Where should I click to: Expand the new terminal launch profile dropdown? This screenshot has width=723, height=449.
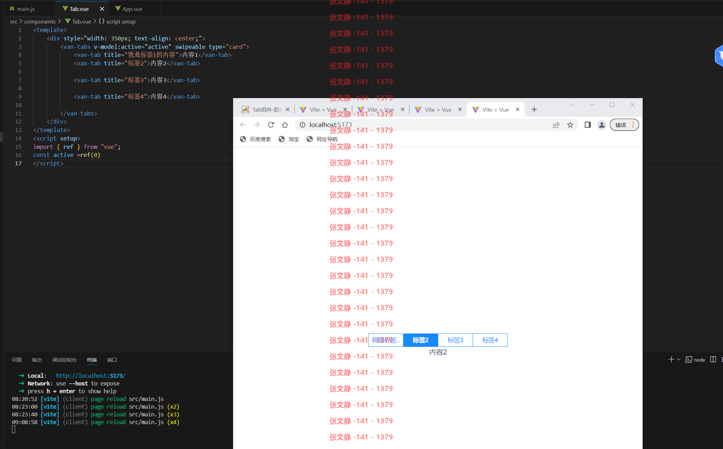[678, 359]
